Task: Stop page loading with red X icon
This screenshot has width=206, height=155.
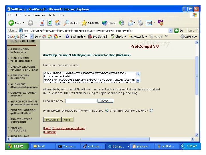Action: tap(42, 23)
